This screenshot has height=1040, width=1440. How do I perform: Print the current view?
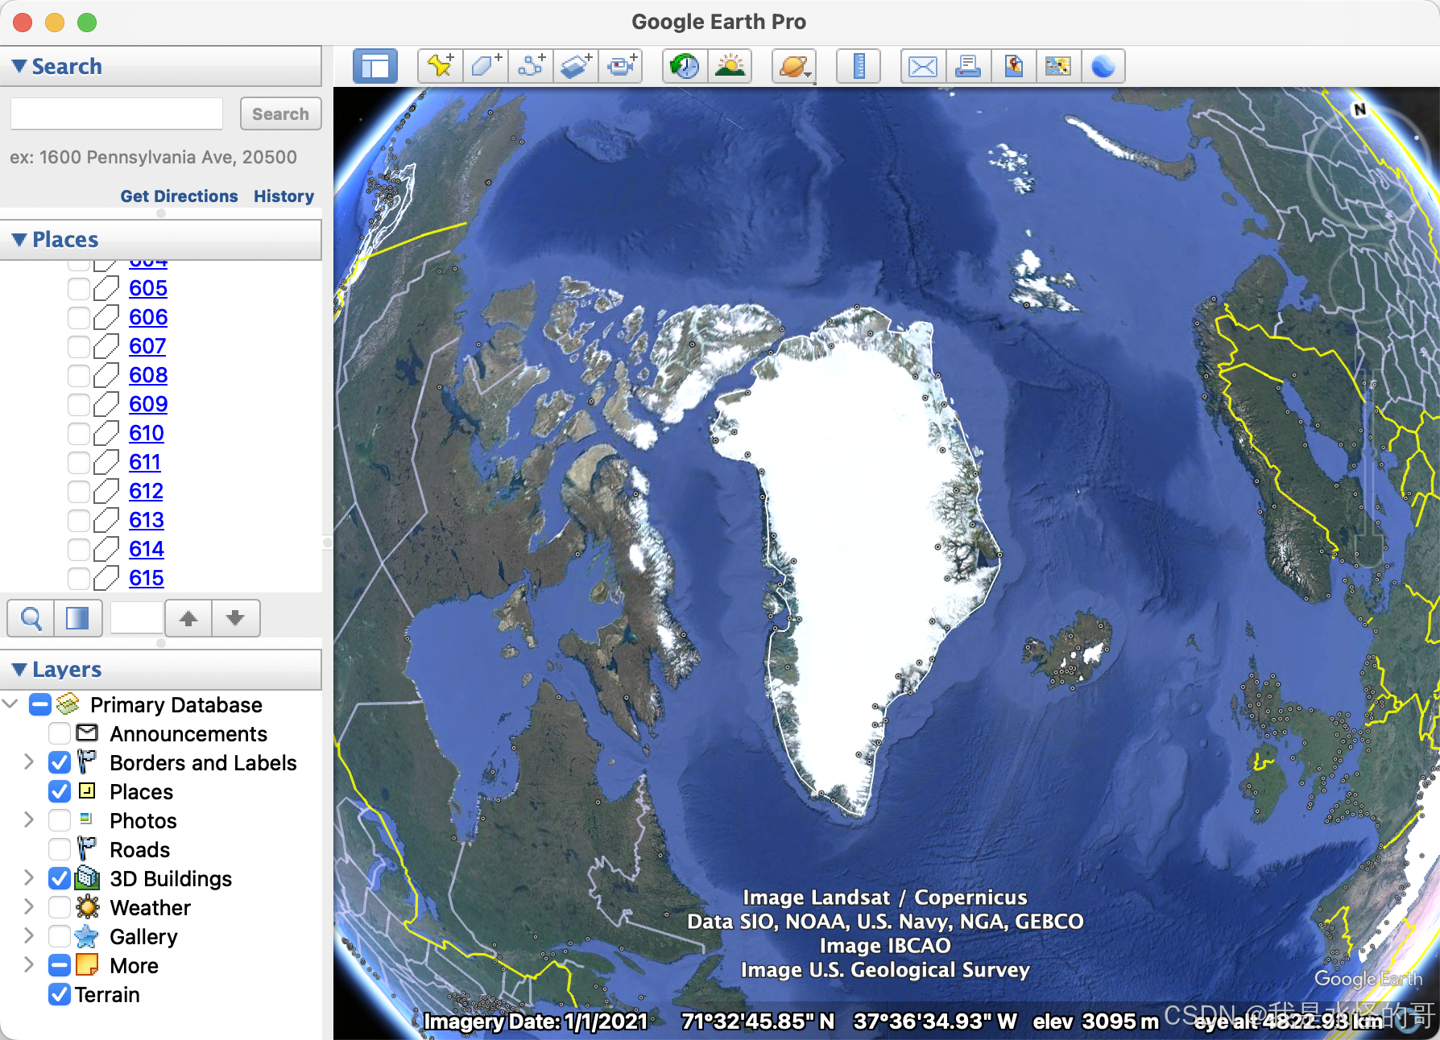point(968,66)
